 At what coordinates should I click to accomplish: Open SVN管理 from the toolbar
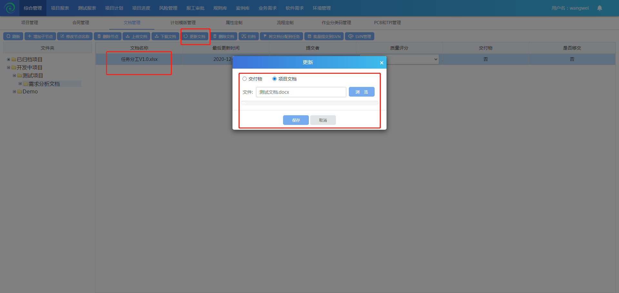tap(359, 36)
